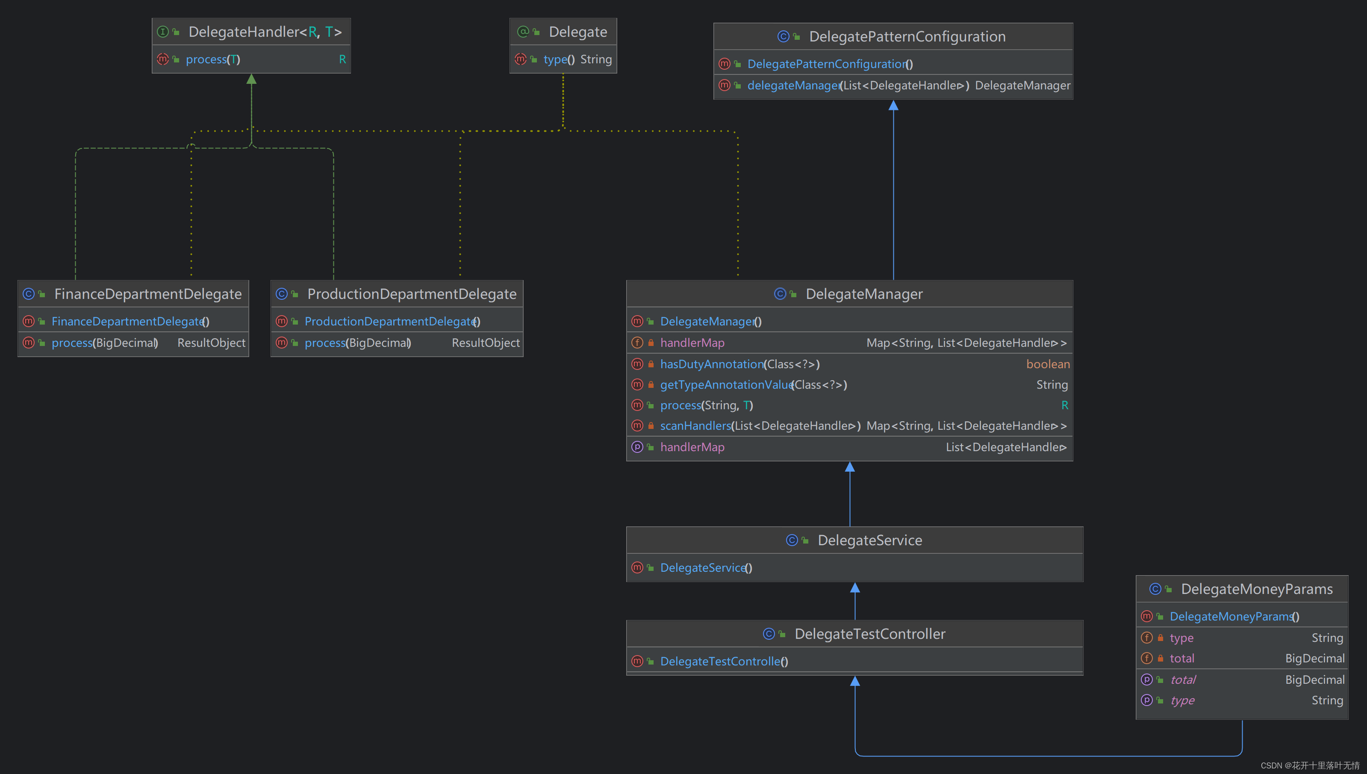Click the method icon next to type() String
This screenshot has height=774, width=1367.
(521, 59)
